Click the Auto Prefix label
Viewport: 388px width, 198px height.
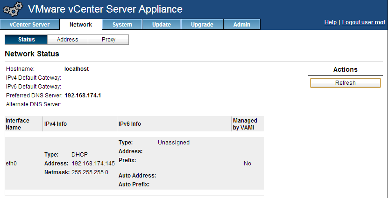click(134, 184)
